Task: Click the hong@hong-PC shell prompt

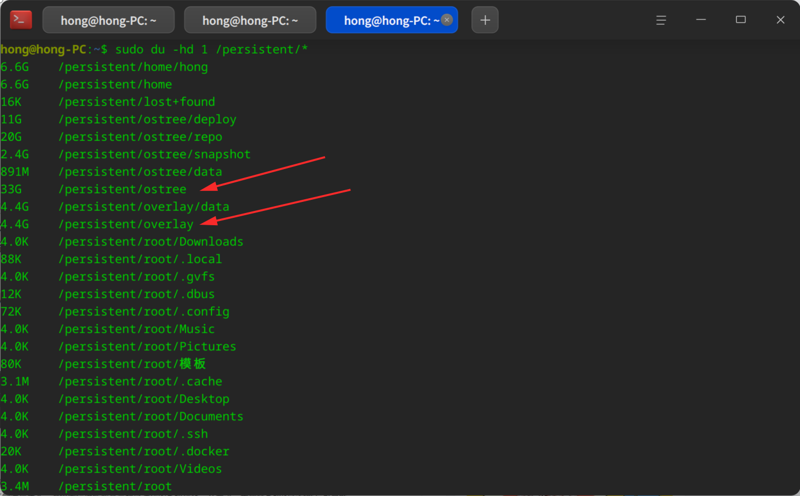Action: pos(54,49)
